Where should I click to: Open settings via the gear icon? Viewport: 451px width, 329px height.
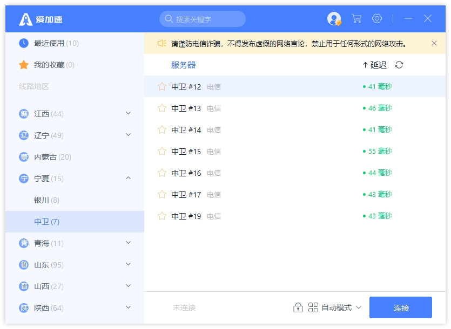click(x=377, y=19)
